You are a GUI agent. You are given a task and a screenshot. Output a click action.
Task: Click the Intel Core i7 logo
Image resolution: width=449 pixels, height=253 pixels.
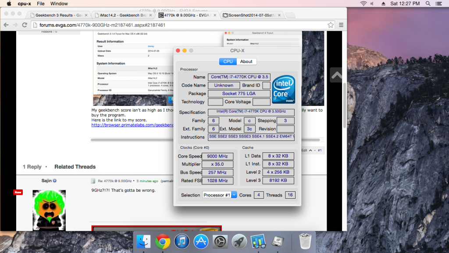[x=284, y=89]
